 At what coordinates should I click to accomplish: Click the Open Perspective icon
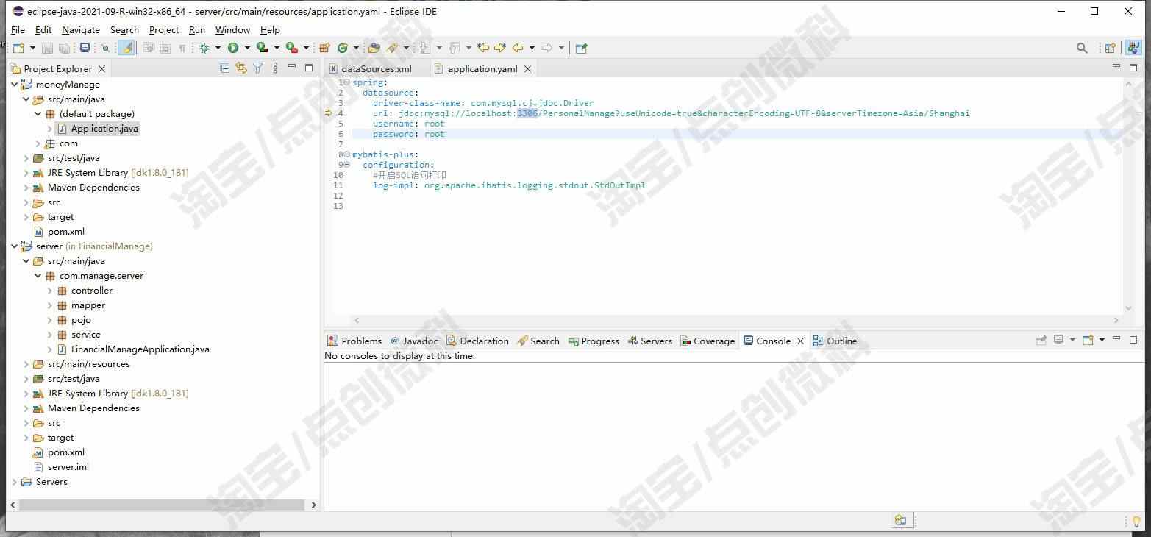[1111, 48]
